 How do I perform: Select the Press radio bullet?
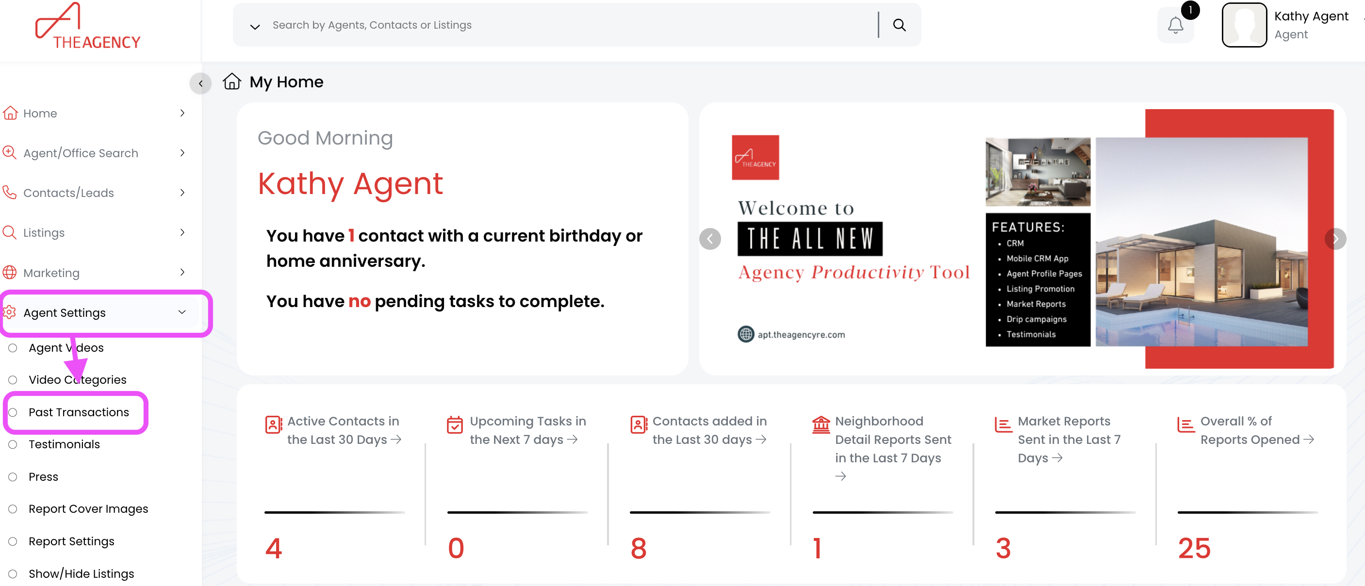tap(13, 477)
